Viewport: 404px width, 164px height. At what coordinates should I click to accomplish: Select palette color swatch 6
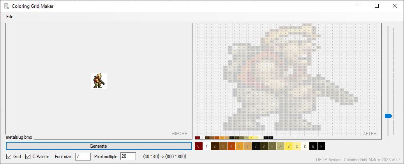pyautogui.click(x=248, y=146)
